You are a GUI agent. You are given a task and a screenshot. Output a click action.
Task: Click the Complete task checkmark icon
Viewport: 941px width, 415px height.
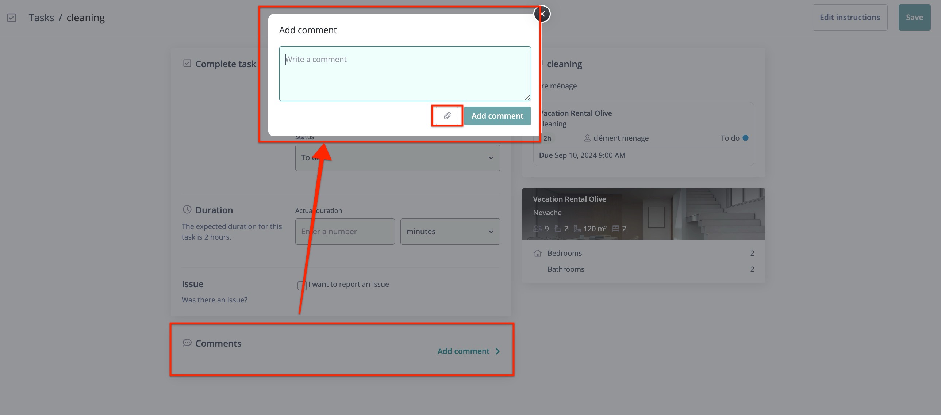[x=187, y=64]
